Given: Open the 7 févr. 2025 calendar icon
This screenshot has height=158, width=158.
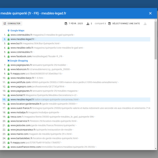Looking at the screenshot, I should (66, 24).
